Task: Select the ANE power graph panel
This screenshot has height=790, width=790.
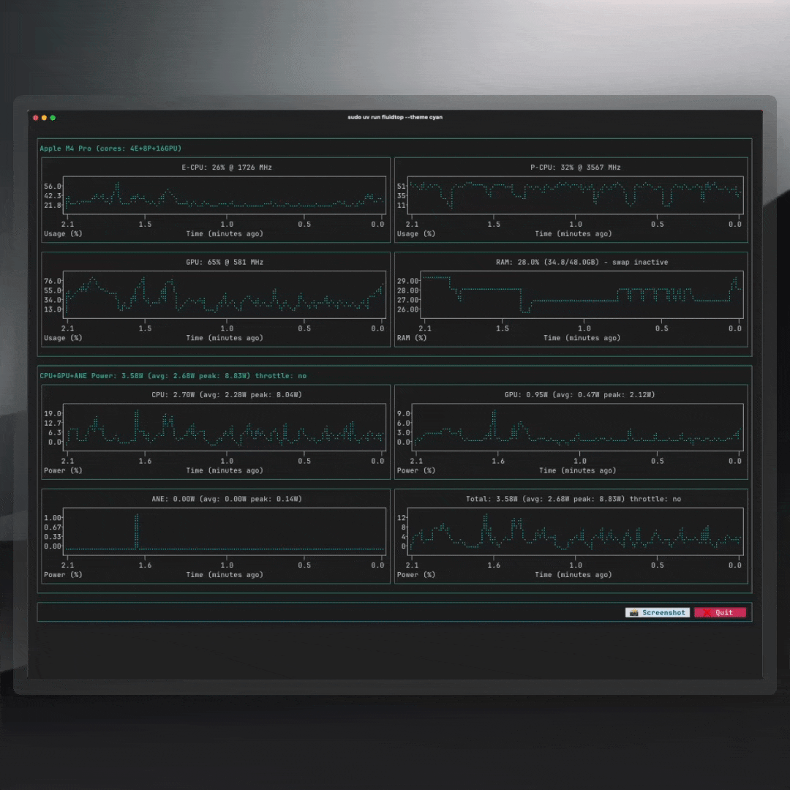Action: [x=216, y=533]
